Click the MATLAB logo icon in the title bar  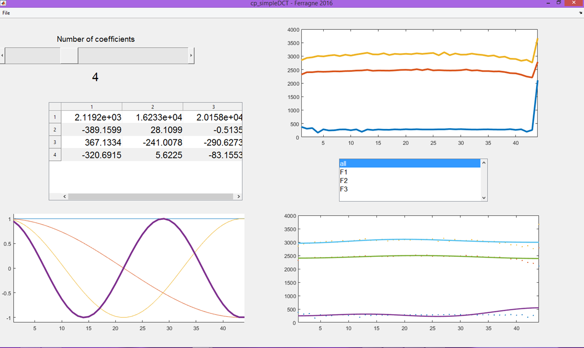pos(4,3)
